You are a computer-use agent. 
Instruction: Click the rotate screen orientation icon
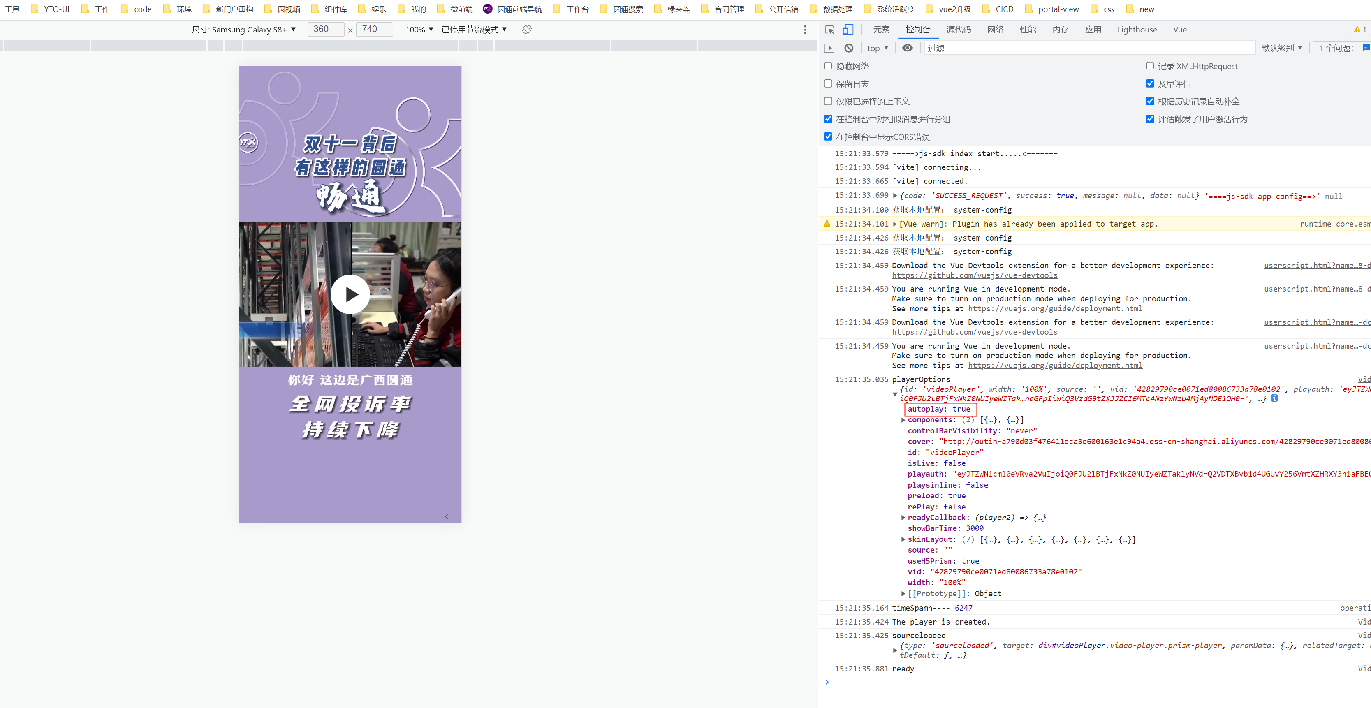click(527, 29)
